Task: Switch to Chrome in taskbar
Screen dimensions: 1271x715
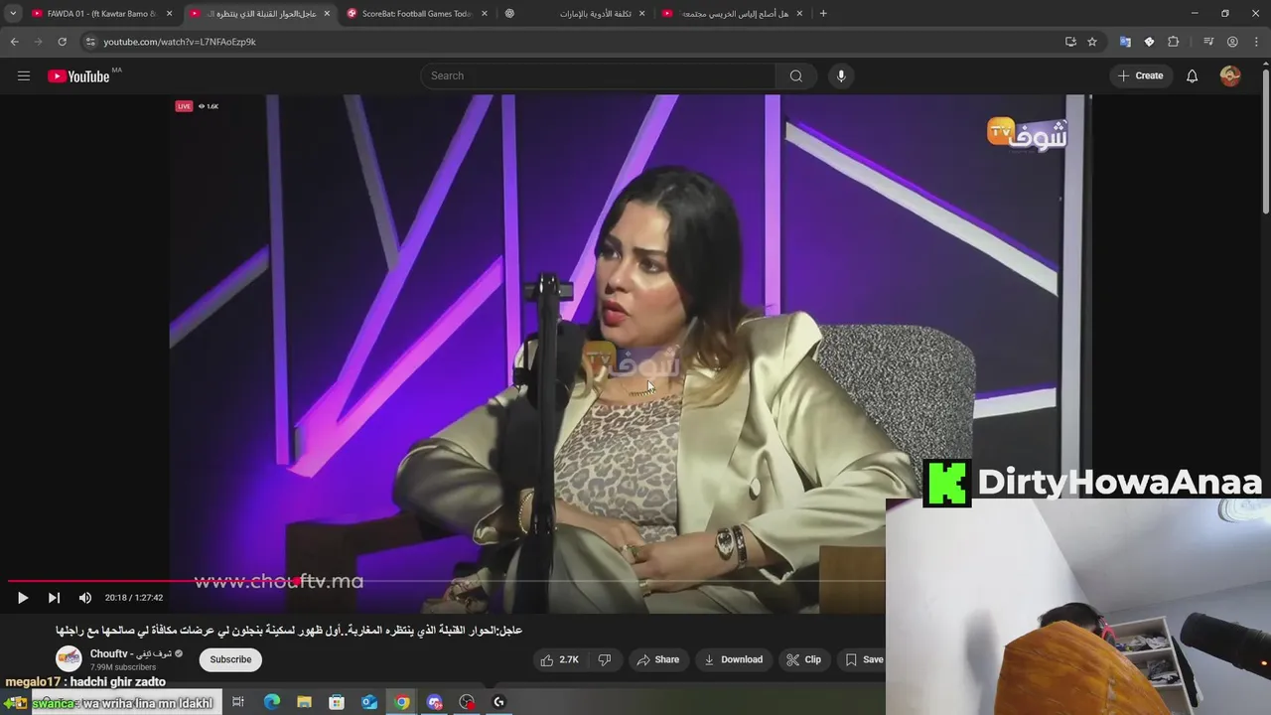Action: coord(401,702)
